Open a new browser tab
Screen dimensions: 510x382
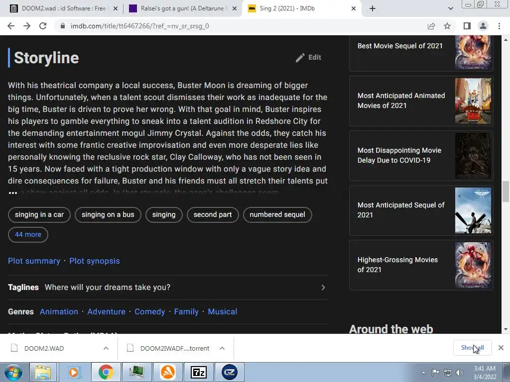373,8
